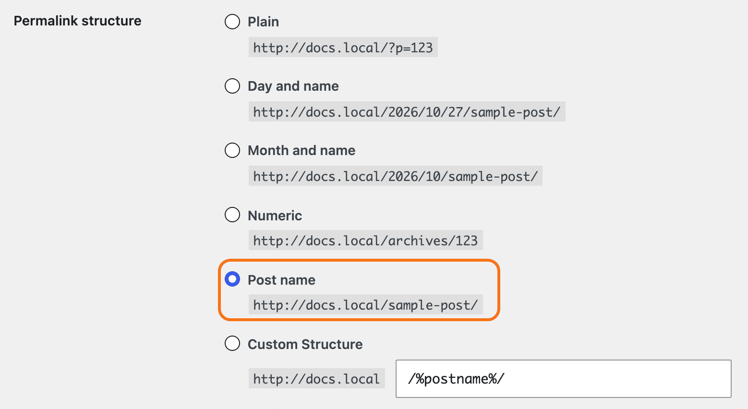Click the docs.local/sample-post/ example URL
Screen dimensions: 748x409
coord(365,305)
